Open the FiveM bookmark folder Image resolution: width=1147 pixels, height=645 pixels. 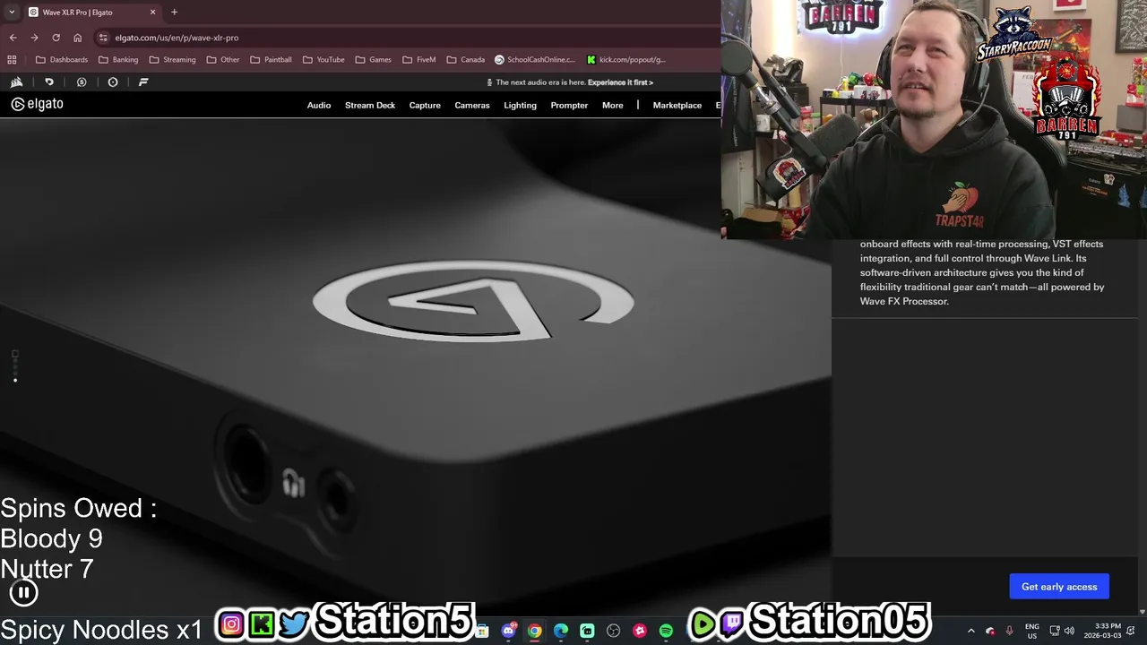pyautogui.click(x=419, y=60)
